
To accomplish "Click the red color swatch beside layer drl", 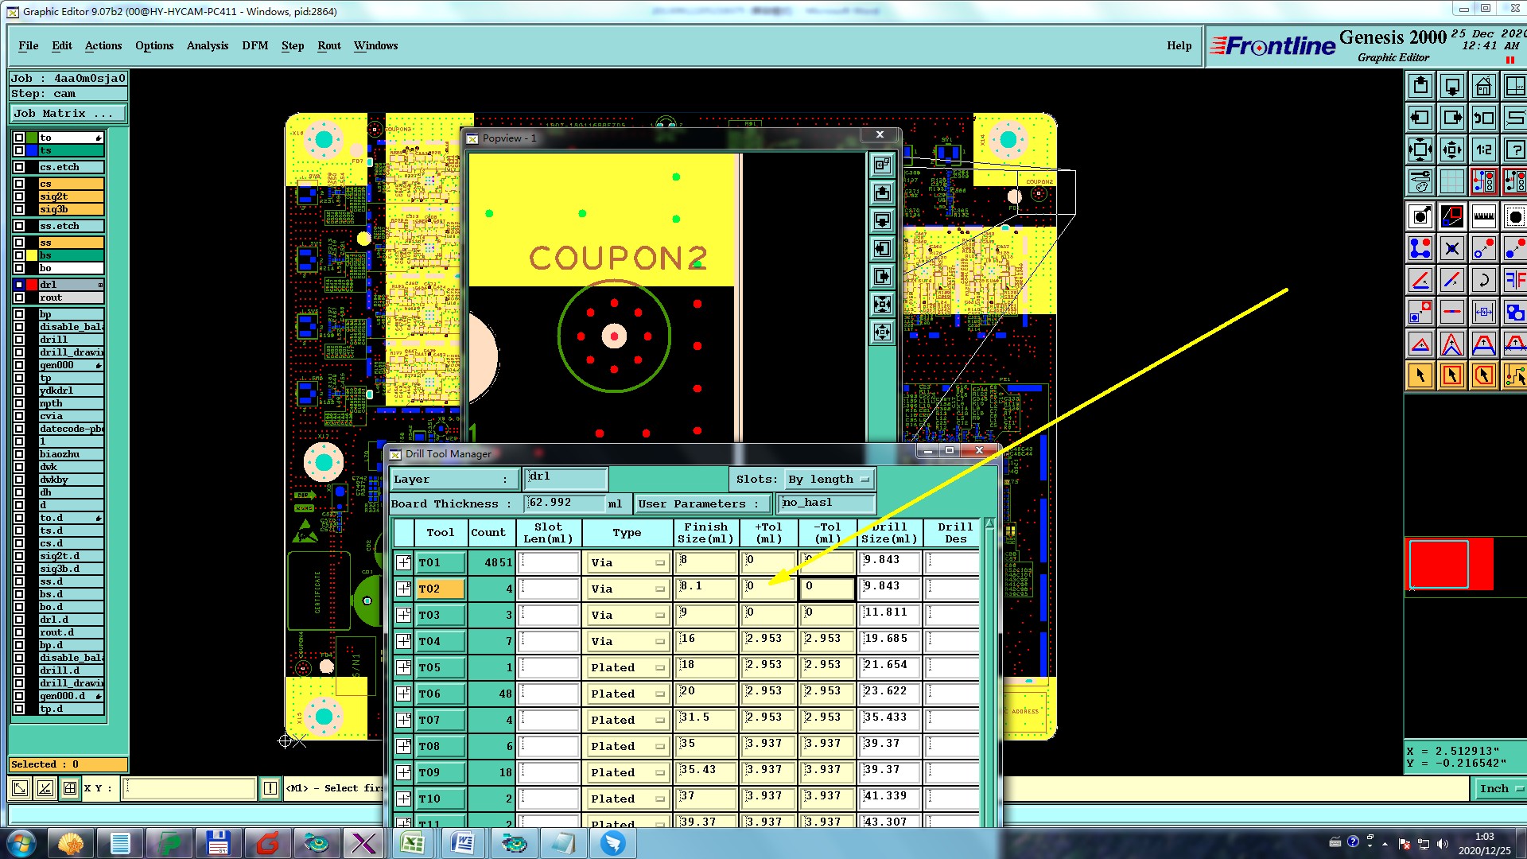I will [x=32, y=285].
